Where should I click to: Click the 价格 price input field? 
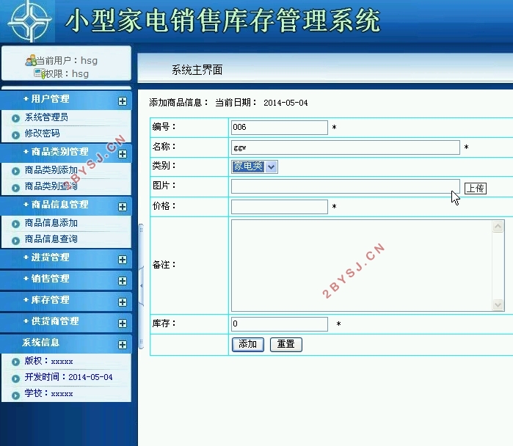click(x=279, y=207)
